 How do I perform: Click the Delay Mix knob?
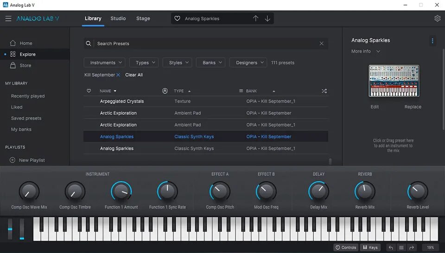(319, 191)
